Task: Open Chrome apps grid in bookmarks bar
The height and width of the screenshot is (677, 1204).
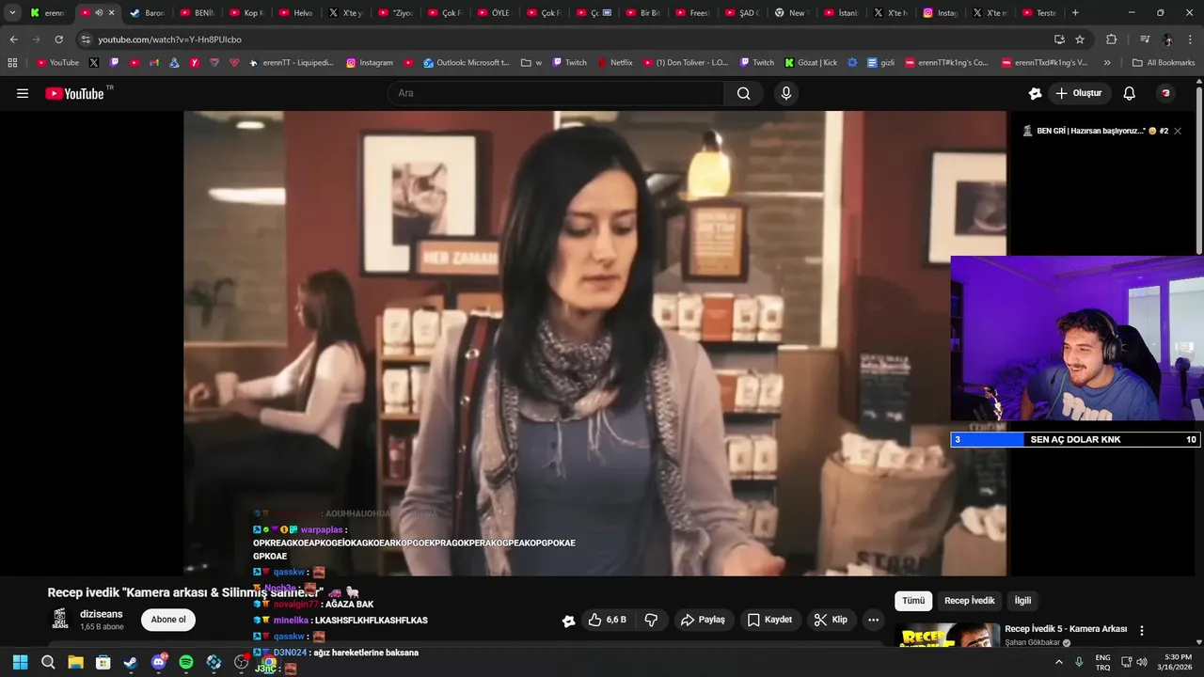Action: coord(12,63)
